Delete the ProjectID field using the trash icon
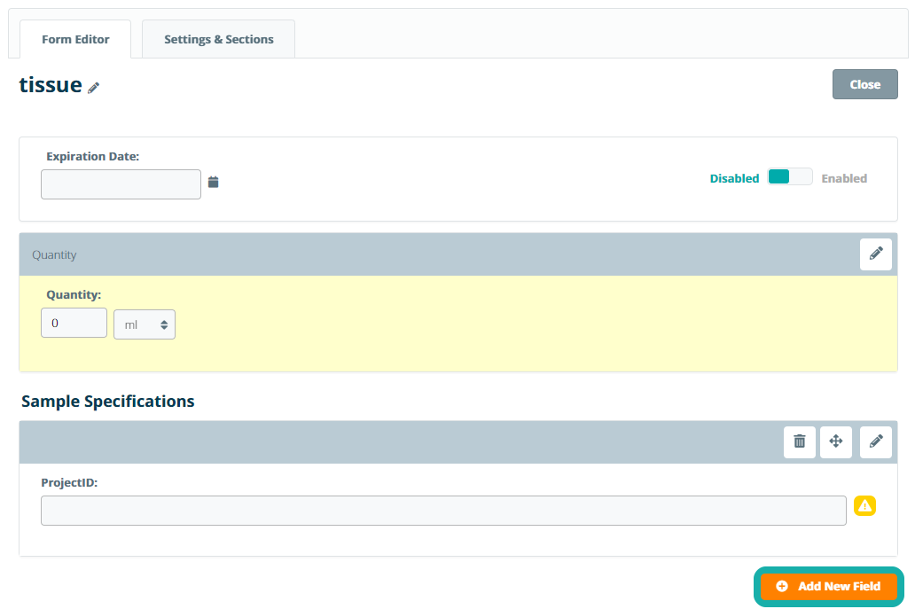The height and width of the screenshot is (609, 915). click(799, 441)
